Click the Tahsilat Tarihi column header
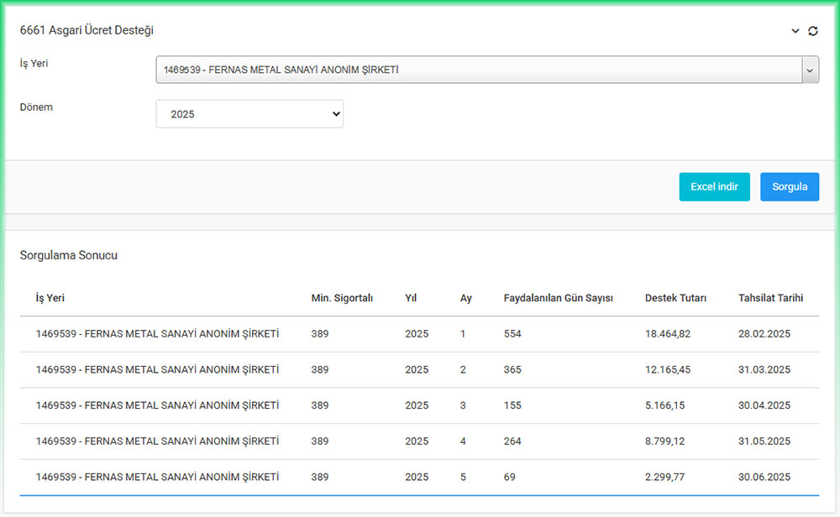 pyautogui.click(x=770, y=299)
